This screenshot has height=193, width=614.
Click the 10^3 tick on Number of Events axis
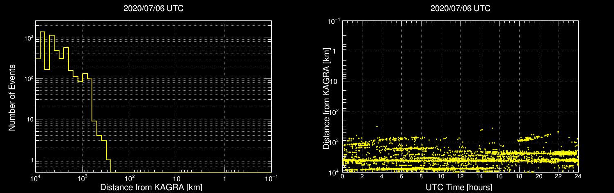(28, 38)
